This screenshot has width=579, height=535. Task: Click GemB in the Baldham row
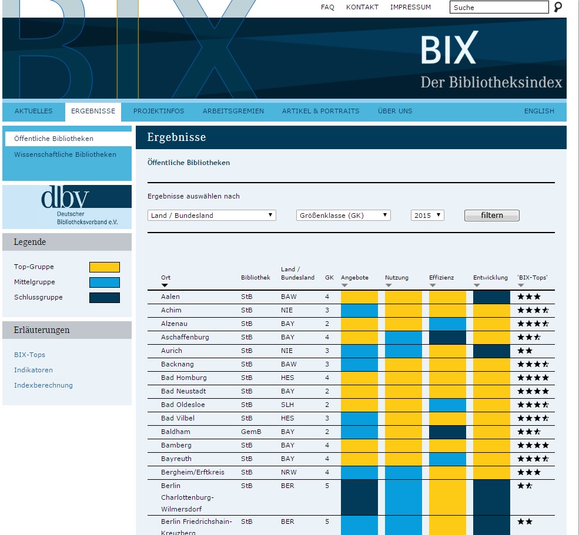click(251, 432)
